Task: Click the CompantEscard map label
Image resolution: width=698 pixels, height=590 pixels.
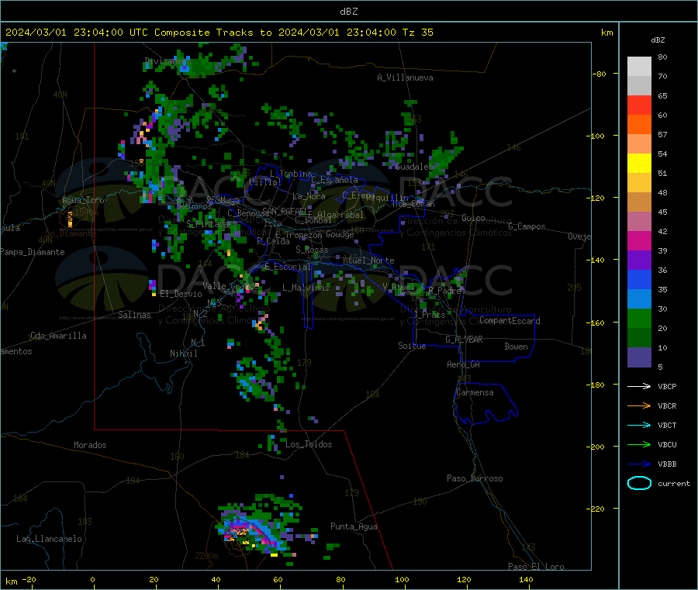Action: 510,321
